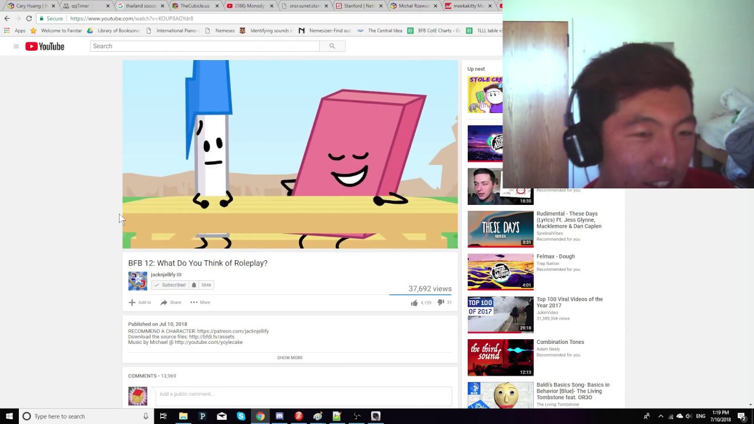
Task: Open the YouTube hamburger guide menu
Action: 16,47
